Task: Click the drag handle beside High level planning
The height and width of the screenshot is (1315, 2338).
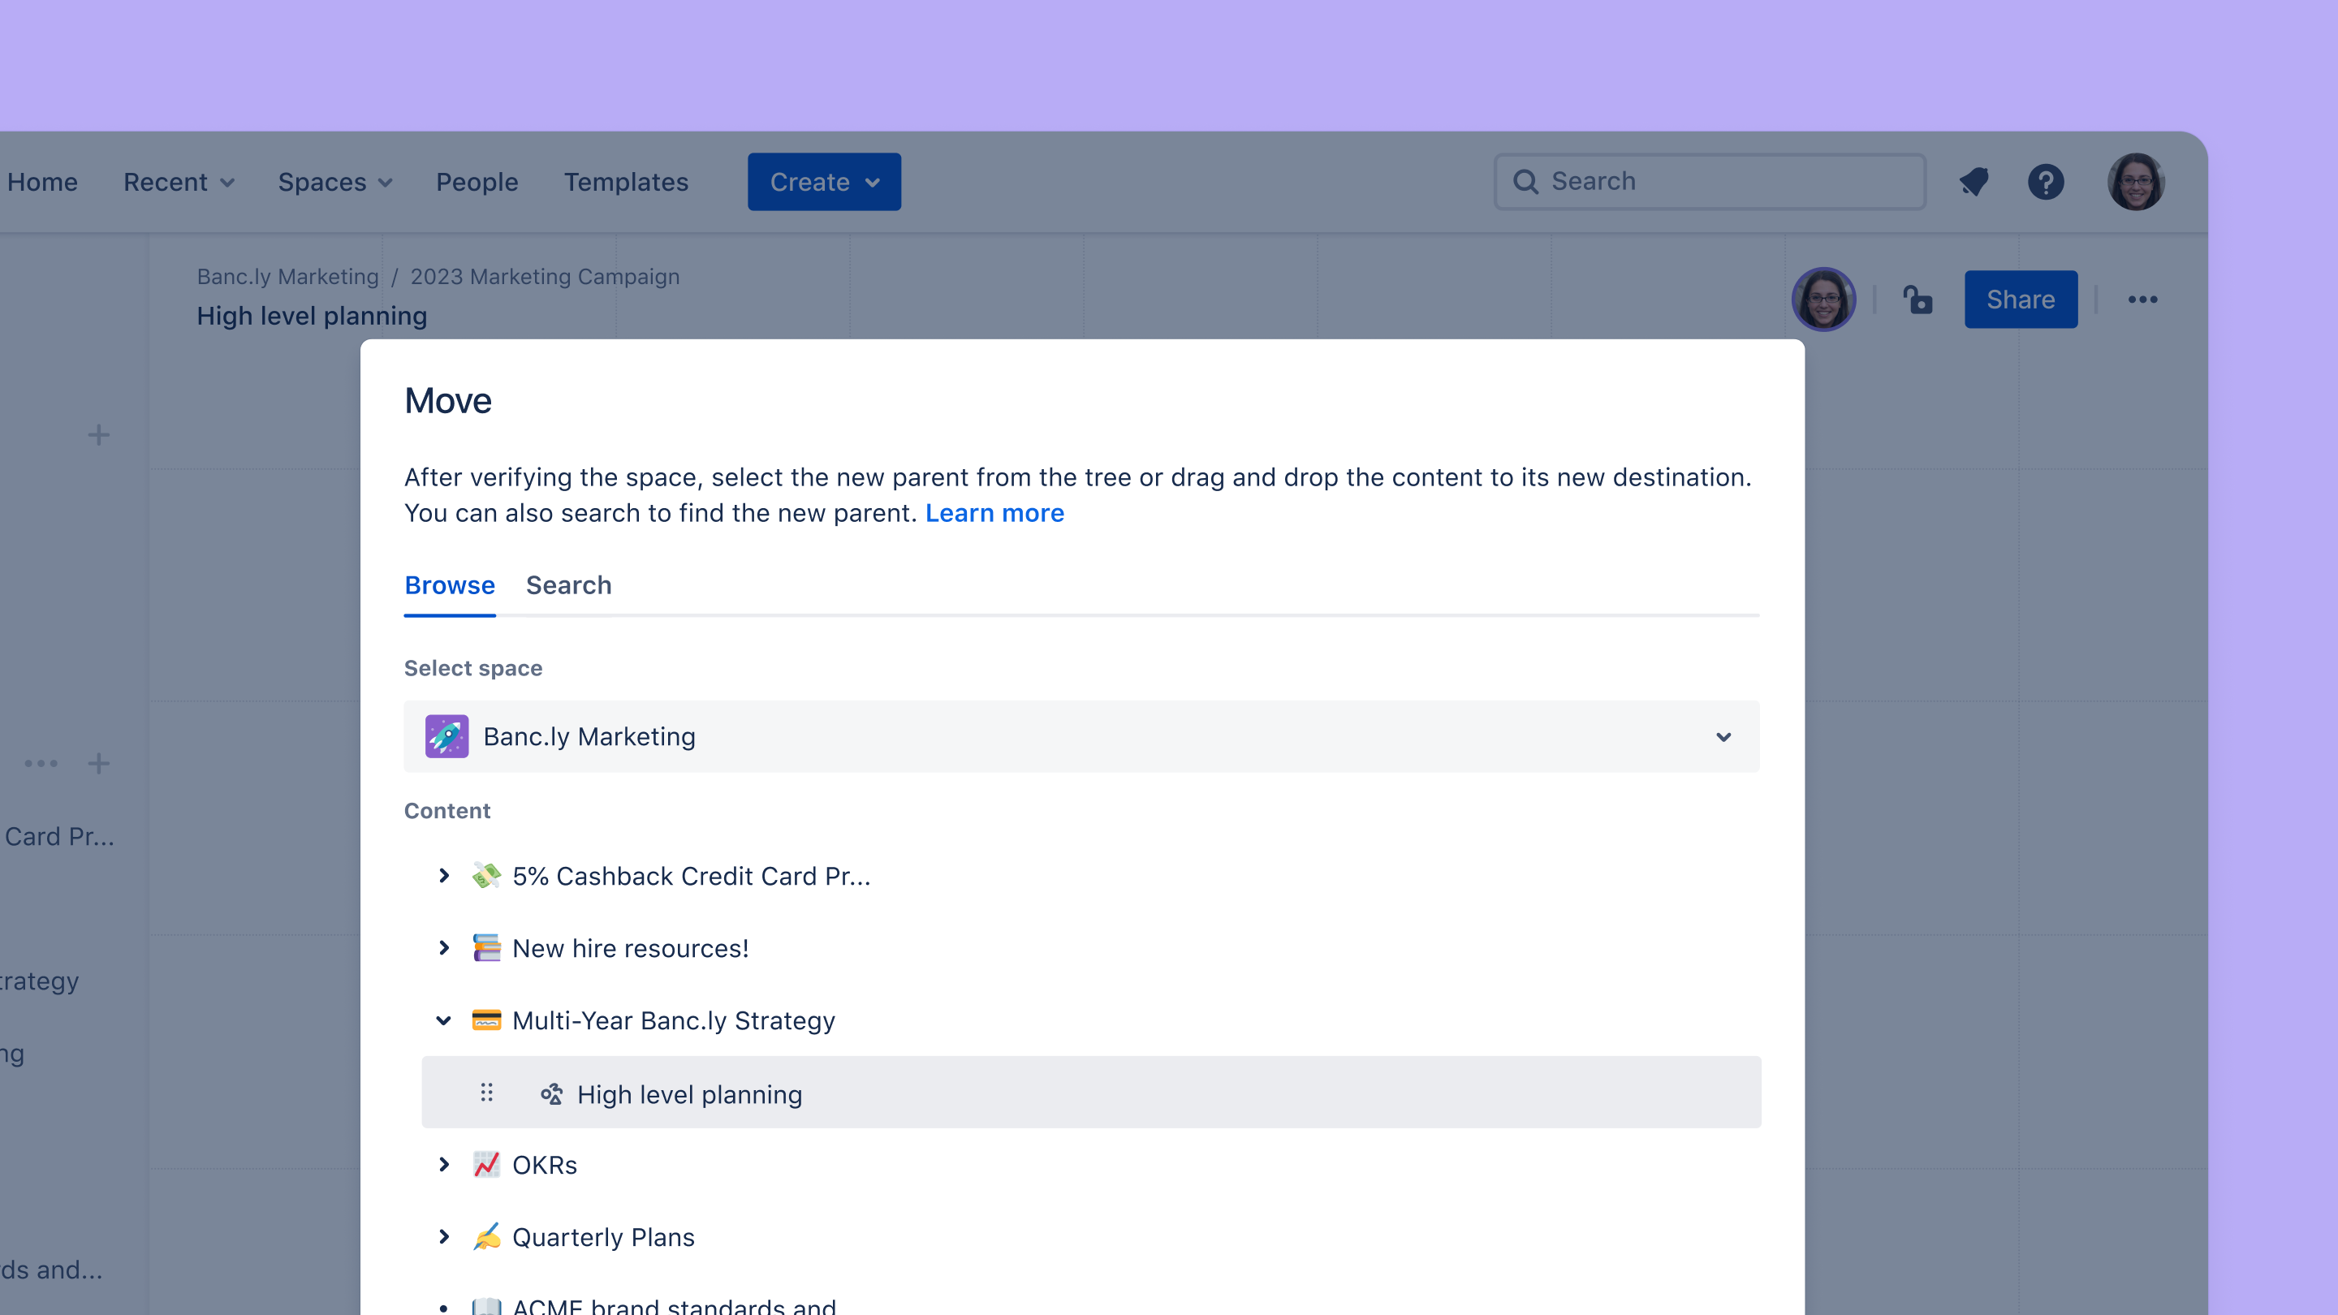Action: point(486,1093)
